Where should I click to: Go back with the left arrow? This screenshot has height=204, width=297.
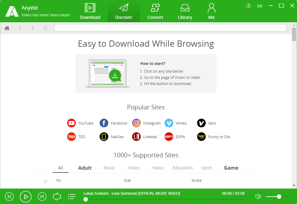pyautogui.click(x=20, y=28)
